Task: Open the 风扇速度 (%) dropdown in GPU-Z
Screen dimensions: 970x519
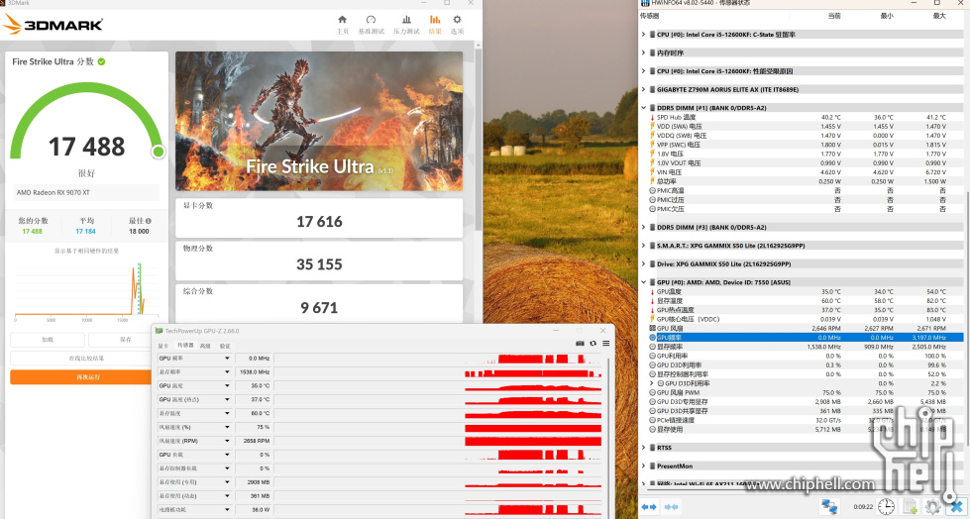Action: tap(227, 427)
